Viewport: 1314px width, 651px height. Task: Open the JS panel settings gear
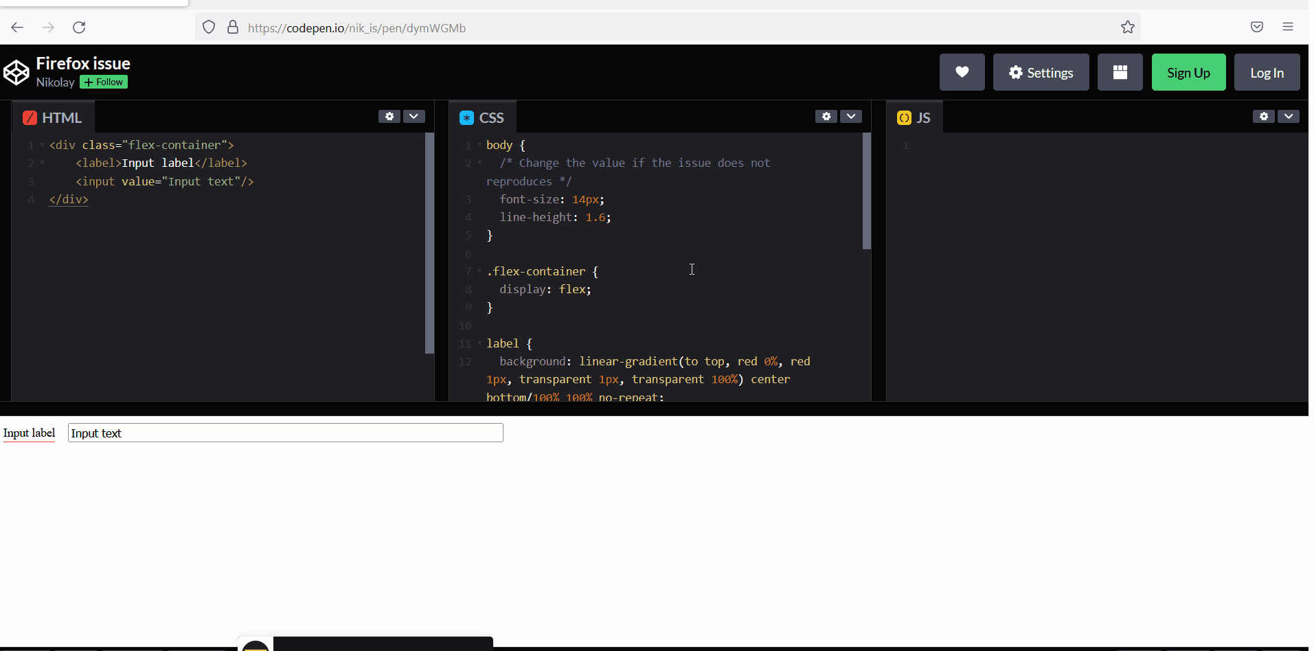tap(1263, 116)
